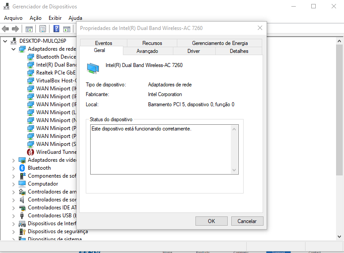
Task: Expand the Adaptadores de vídeo category
Action: coord(14,160)
